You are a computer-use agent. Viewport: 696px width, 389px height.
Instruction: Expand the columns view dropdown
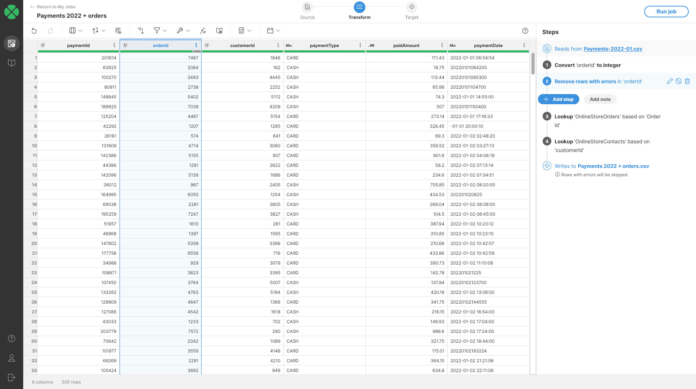point(80,30)
